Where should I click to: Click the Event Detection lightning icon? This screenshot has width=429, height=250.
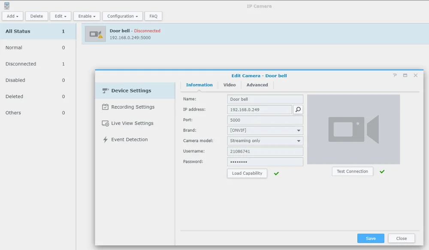pos(106,140)
